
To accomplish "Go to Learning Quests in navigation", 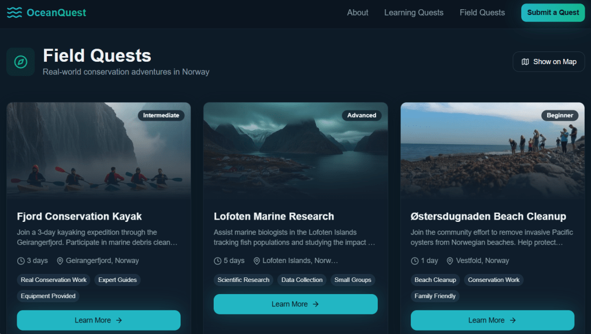I will 414,13.
